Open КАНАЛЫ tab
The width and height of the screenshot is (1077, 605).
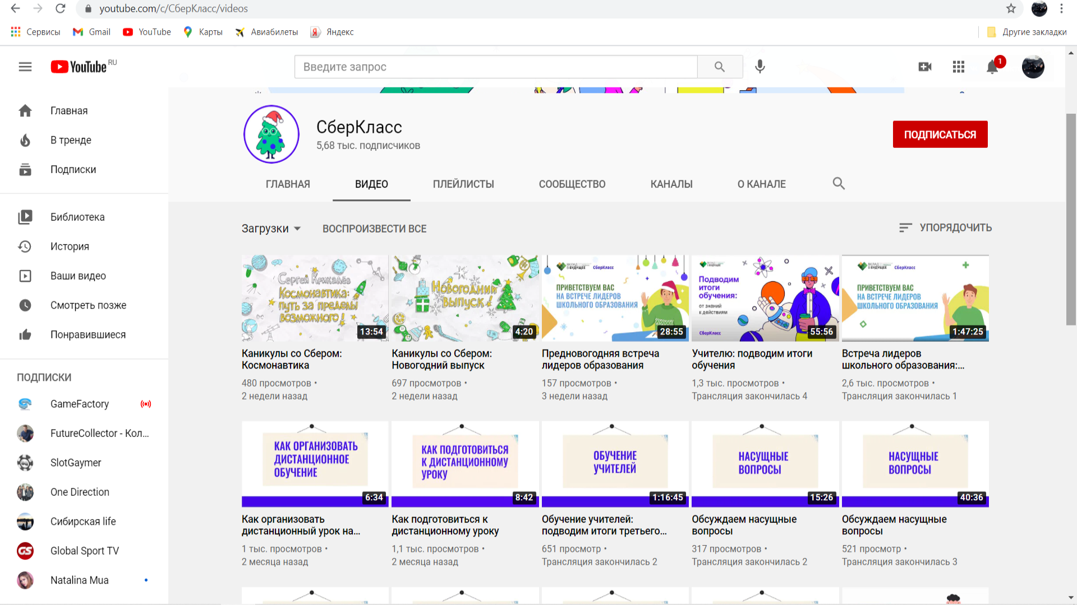(671, 184)
